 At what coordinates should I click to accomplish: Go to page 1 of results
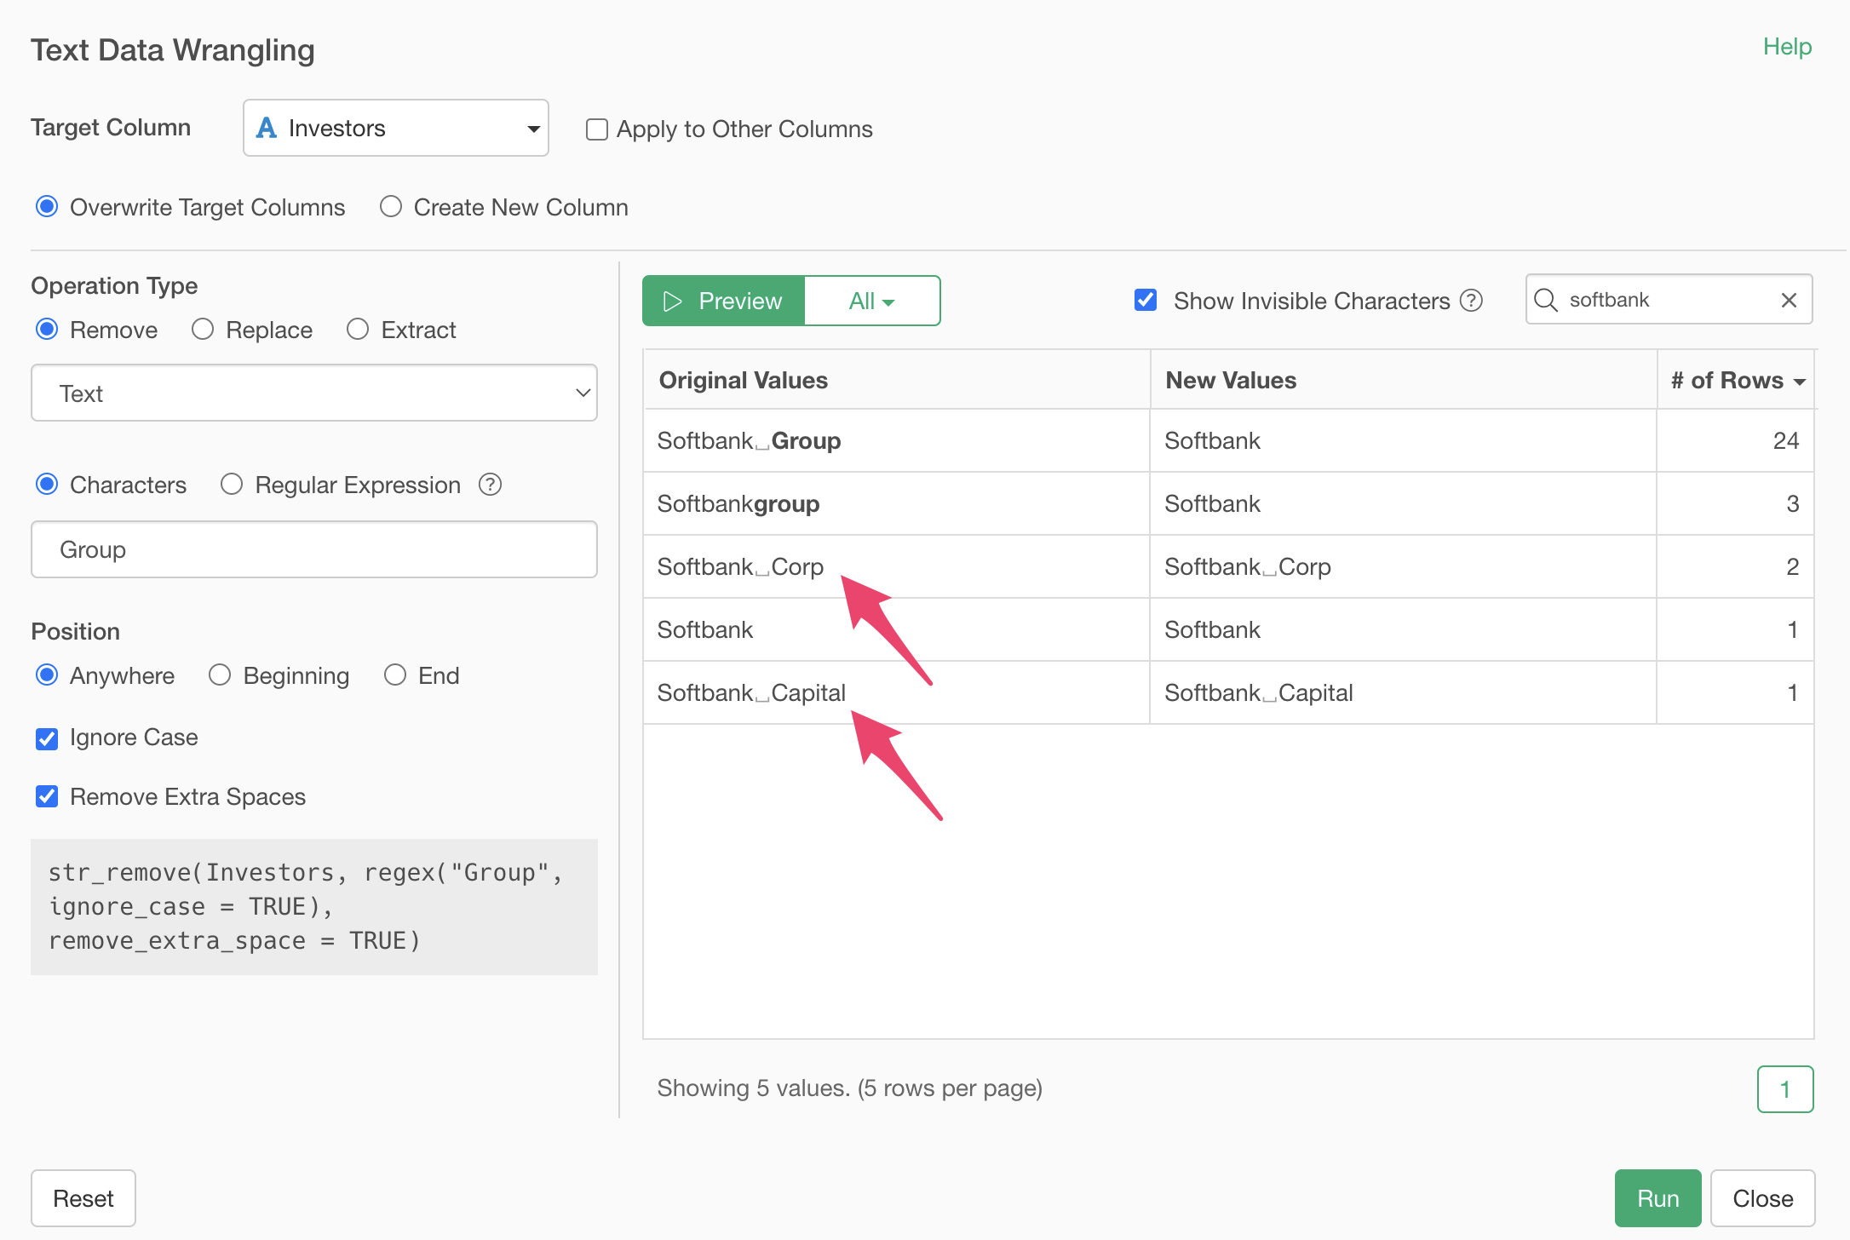[x=1785, y=1089]
